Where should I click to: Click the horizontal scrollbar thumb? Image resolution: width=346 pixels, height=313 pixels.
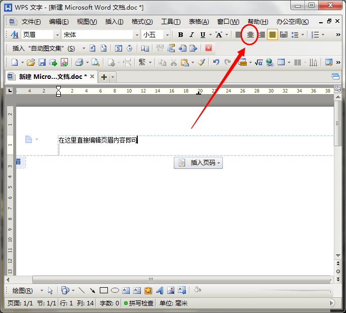coord(181,280)
